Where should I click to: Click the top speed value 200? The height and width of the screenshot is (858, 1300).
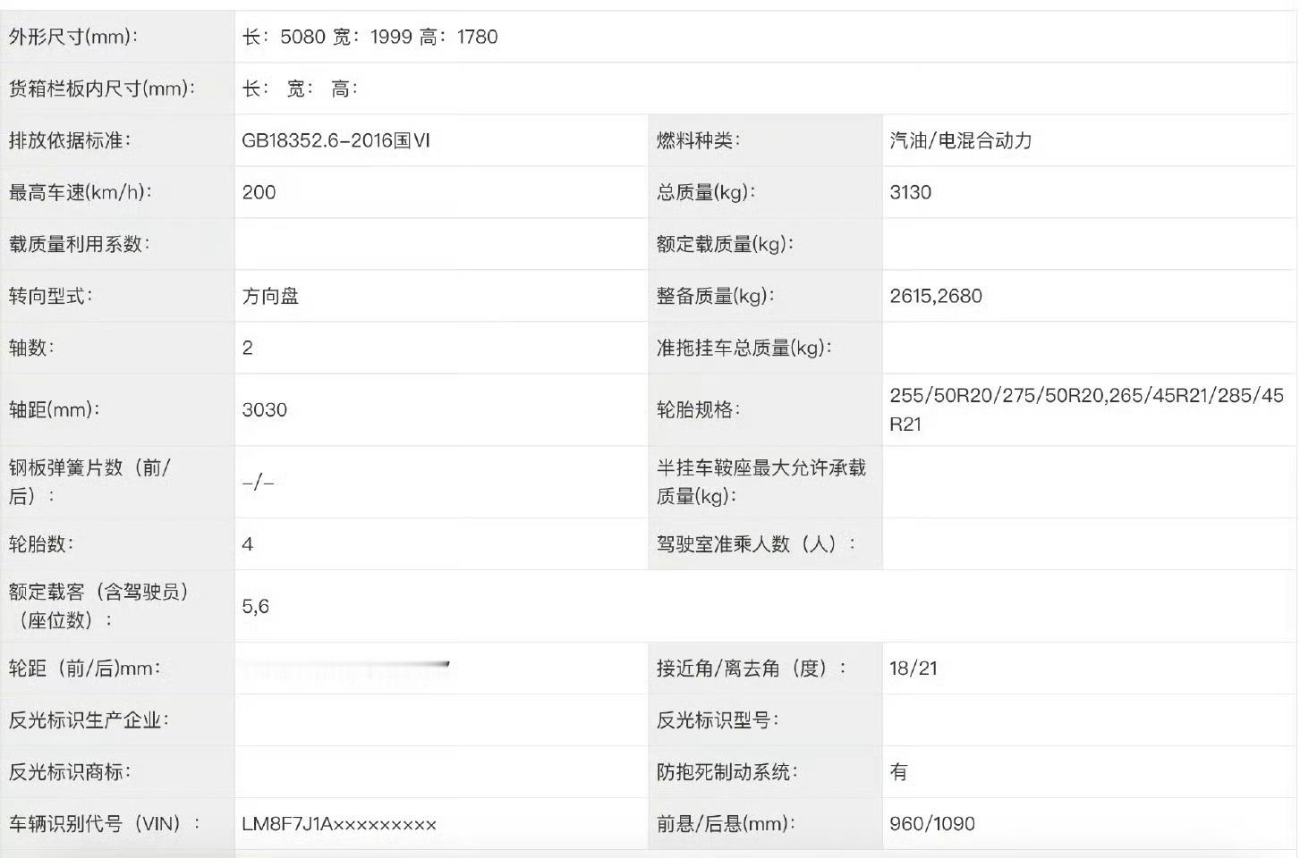pyautogui.click(x=259, y=192)
